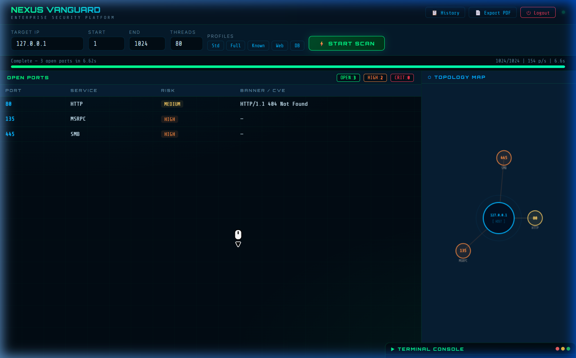The width and height of the screenshot is (576, 358).
Task: Click the OPEN:3 badge
Action: pyautogui.click(x=348, y=78)
